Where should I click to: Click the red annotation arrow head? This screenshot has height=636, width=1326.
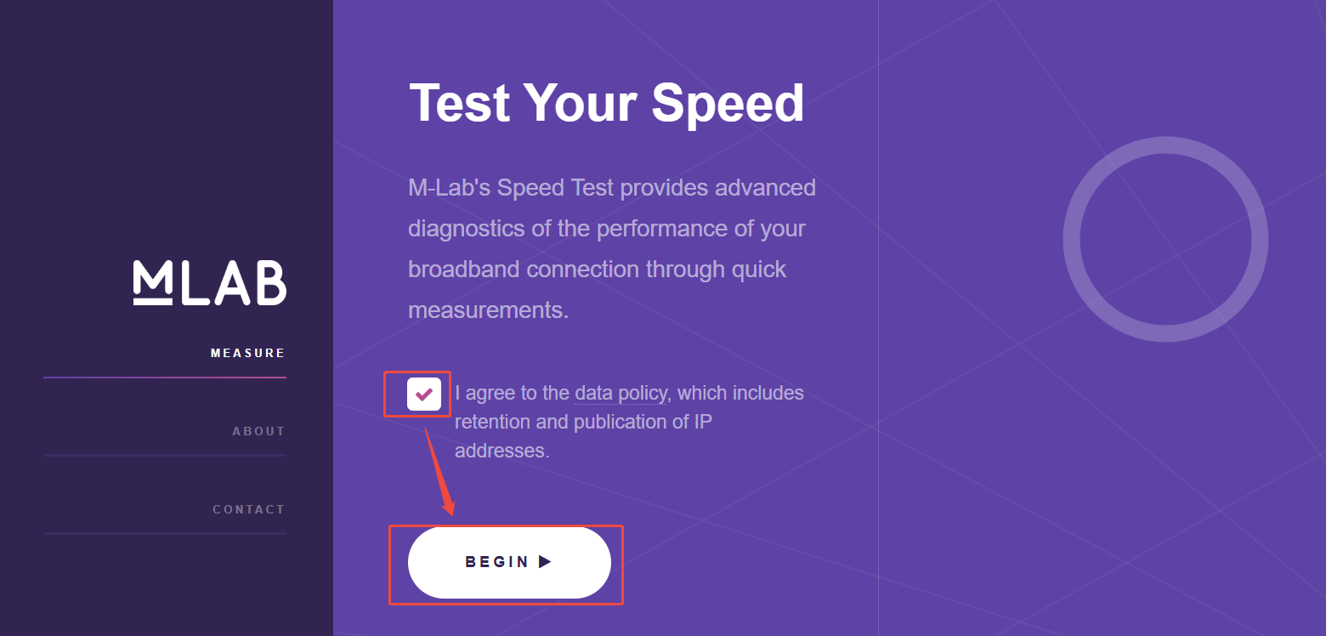point(450,508)
